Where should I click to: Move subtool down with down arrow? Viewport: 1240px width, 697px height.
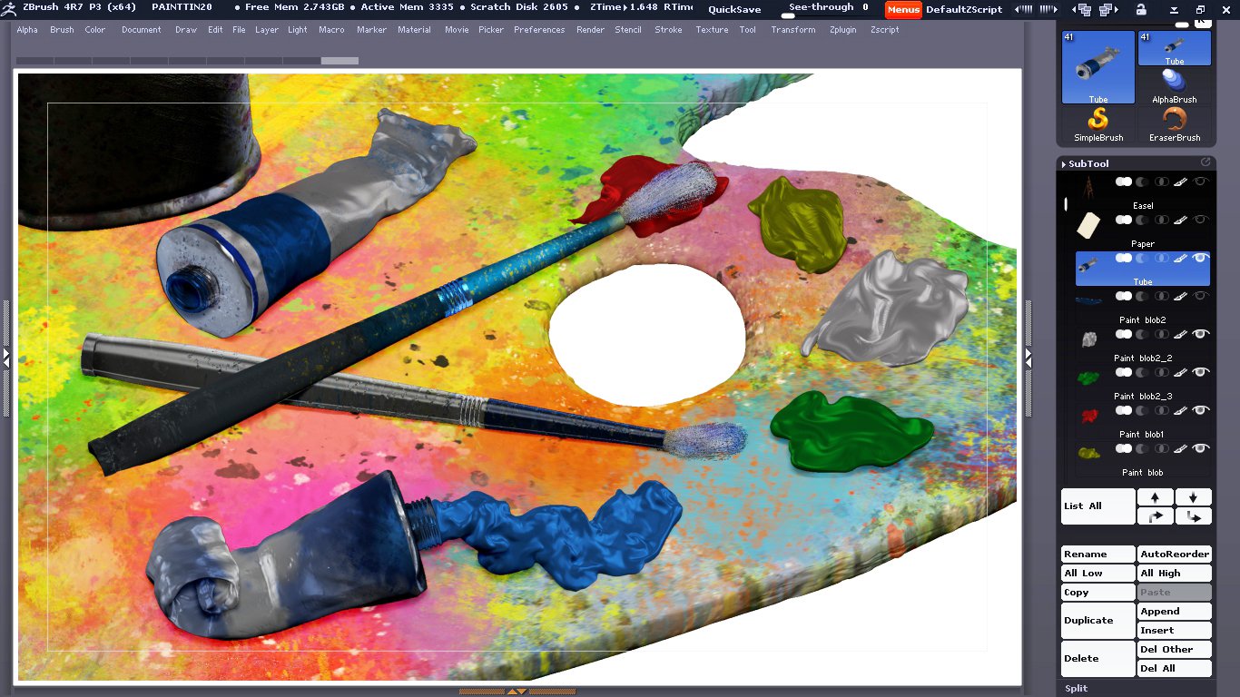(x=1193, y=497)
